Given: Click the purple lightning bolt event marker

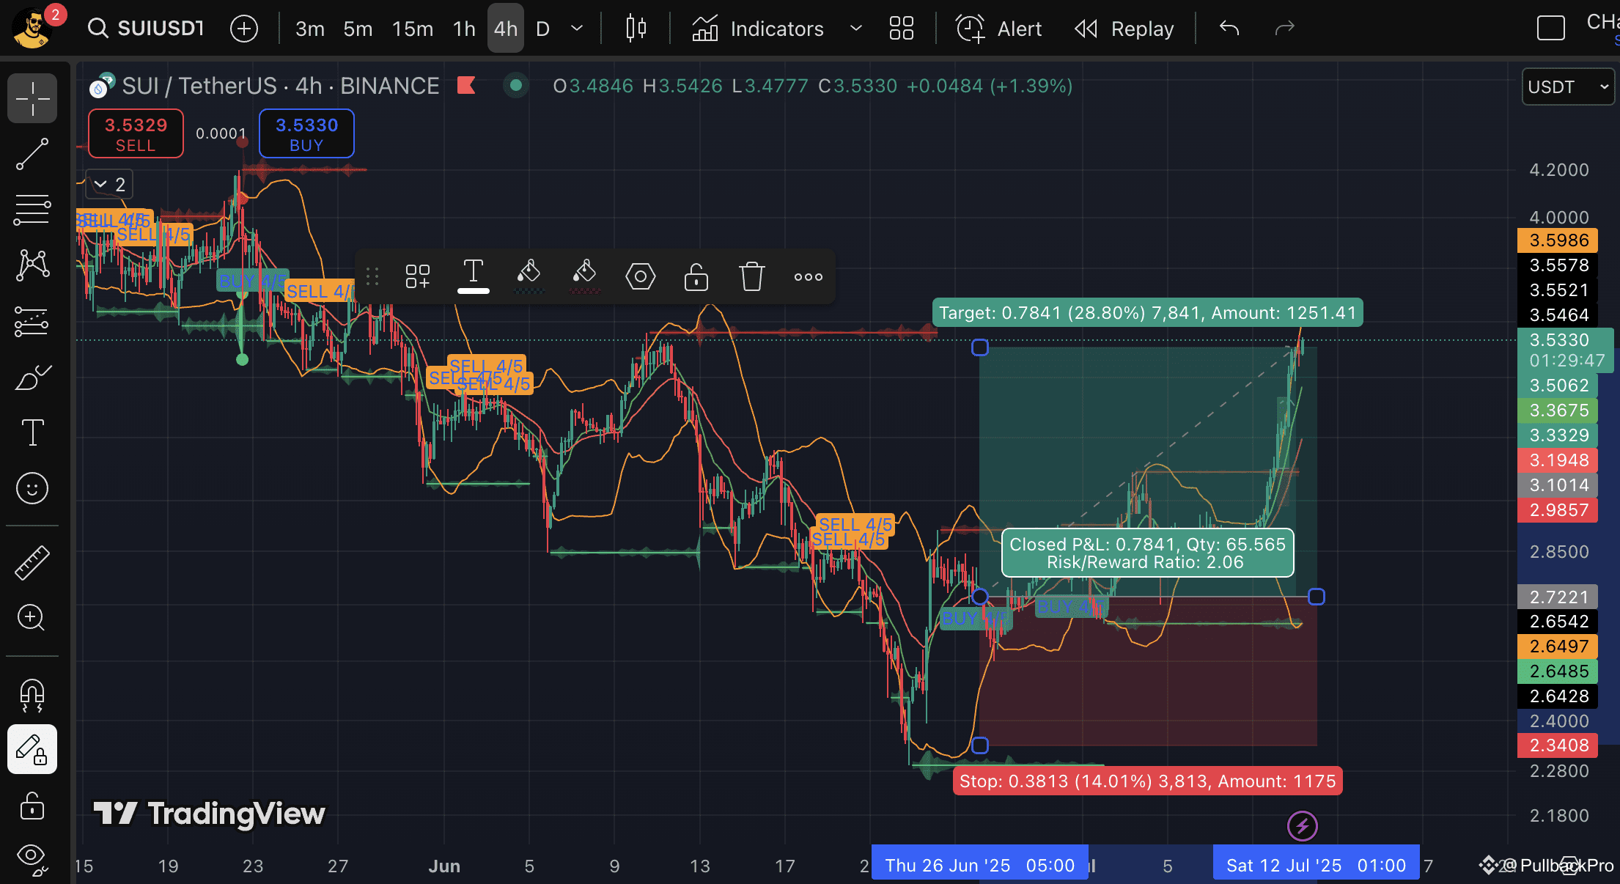Looking at the screenshot, I should (x=1303, y=826).
